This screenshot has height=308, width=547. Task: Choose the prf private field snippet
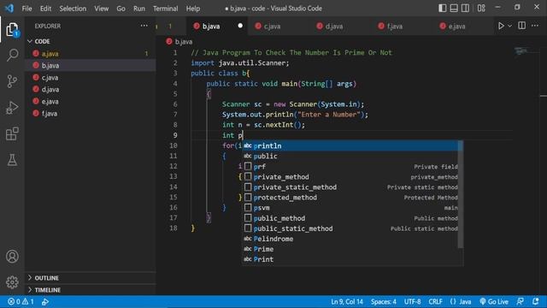coord(350,167)
